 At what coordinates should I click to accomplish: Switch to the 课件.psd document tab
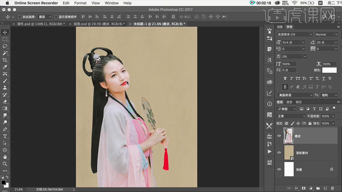41,24
